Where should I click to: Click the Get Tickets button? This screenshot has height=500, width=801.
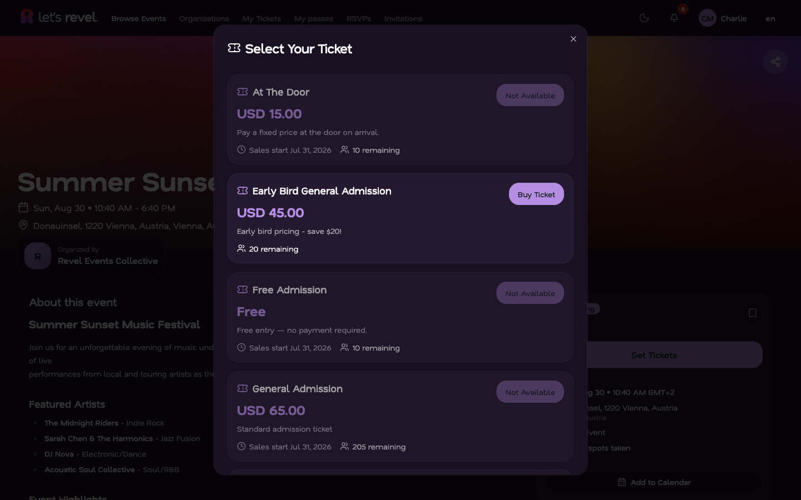(x=654, y=355)
